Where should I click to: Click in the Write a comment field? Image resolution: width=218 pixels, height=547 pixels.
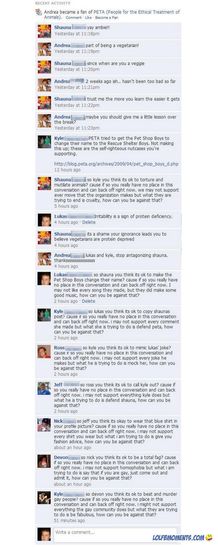click(115, 534)
